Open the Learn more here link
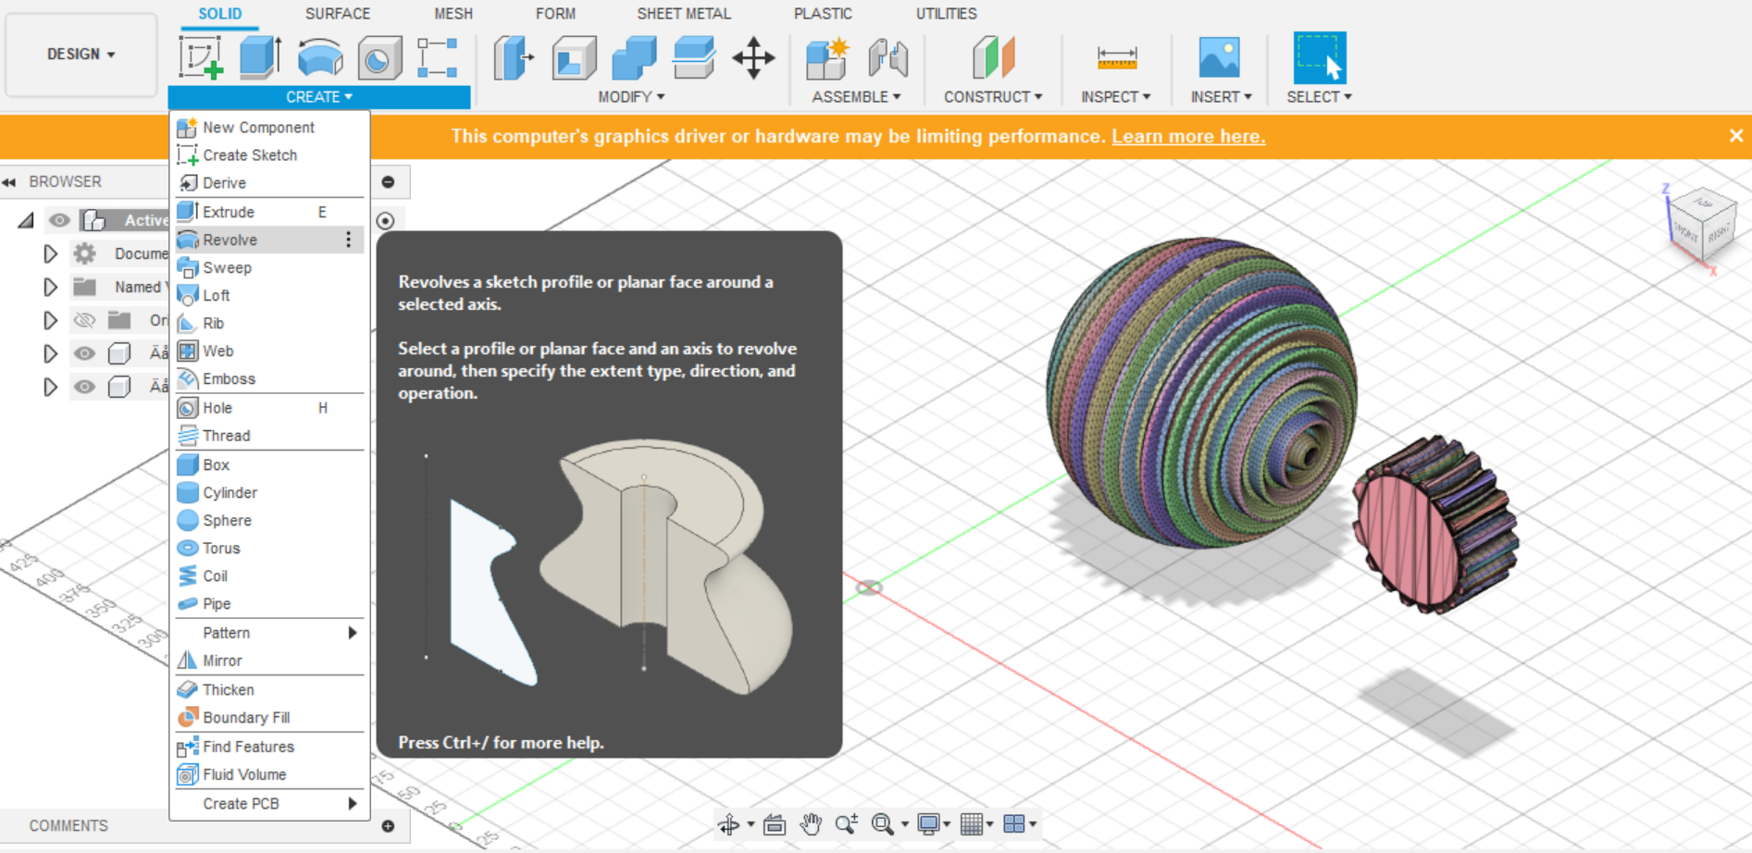 click(x=1187, y=136)
